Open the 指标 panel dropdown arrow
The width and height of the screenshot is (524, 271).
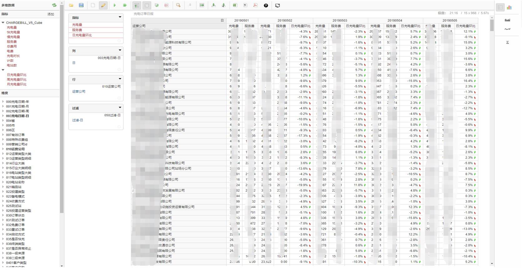[x=120, y=17]
